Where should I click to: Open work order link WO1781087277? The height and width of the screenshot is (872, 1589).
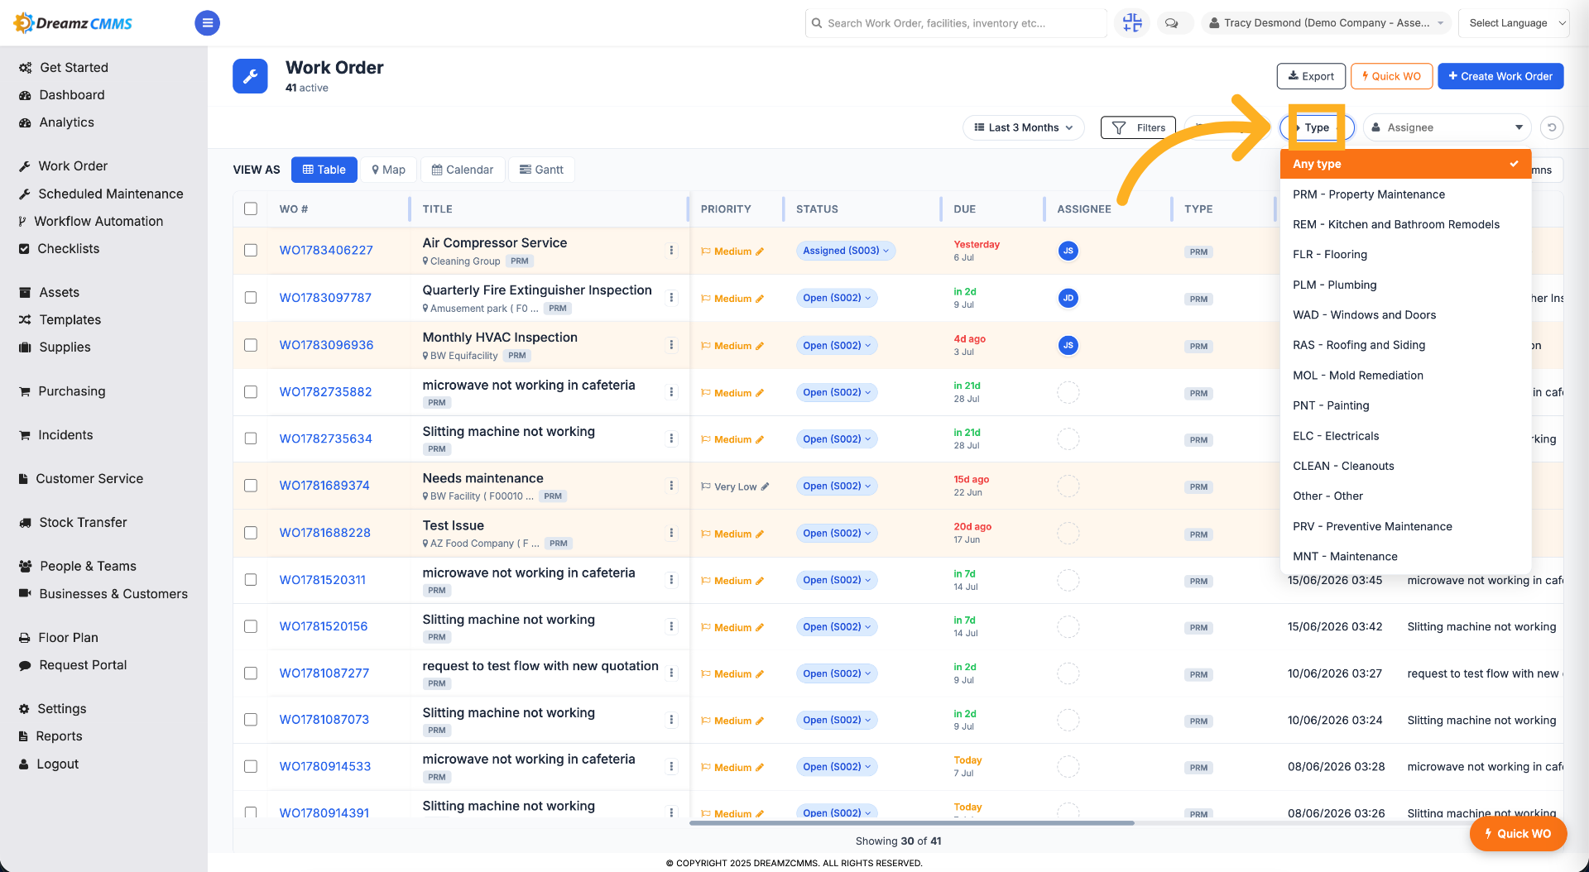(x=324, y=673)
